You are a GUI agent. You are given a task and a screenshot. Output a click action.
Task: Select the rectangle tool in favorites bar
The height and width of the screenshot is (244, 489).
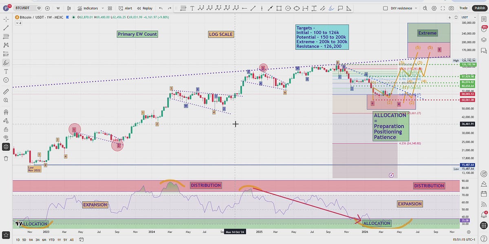[280, 8]
